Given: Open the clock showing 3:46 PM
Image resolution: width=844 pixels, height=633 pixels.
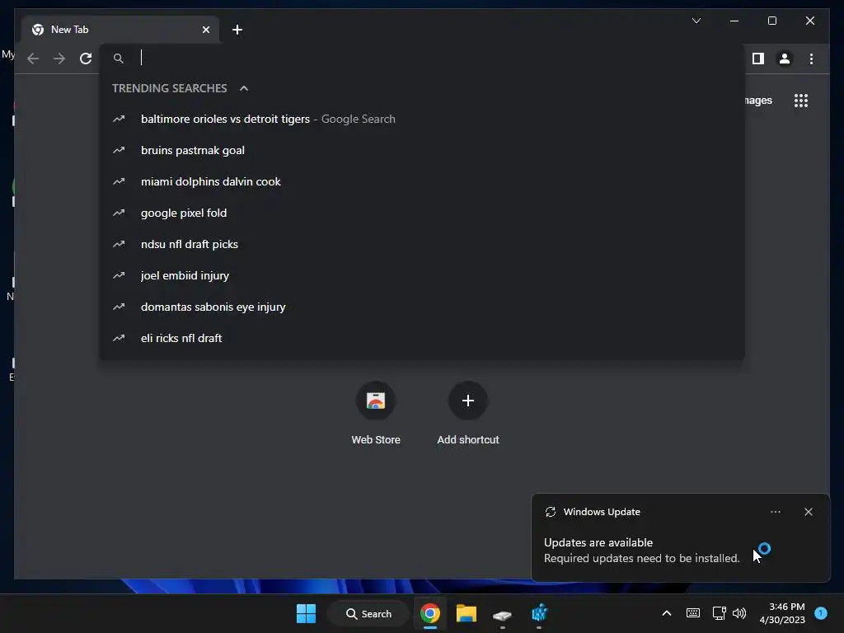Looking at the screenshot, I should tap(782, 613).
